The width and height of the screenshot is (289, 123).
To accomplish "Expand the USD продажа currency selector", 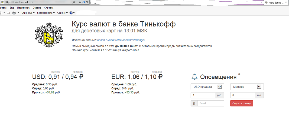I will coord(207,87).
